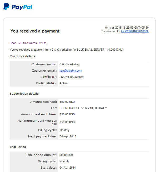Click the Subscription details section heading
Viewport: 166px width, 172px height.
(24, 94)
